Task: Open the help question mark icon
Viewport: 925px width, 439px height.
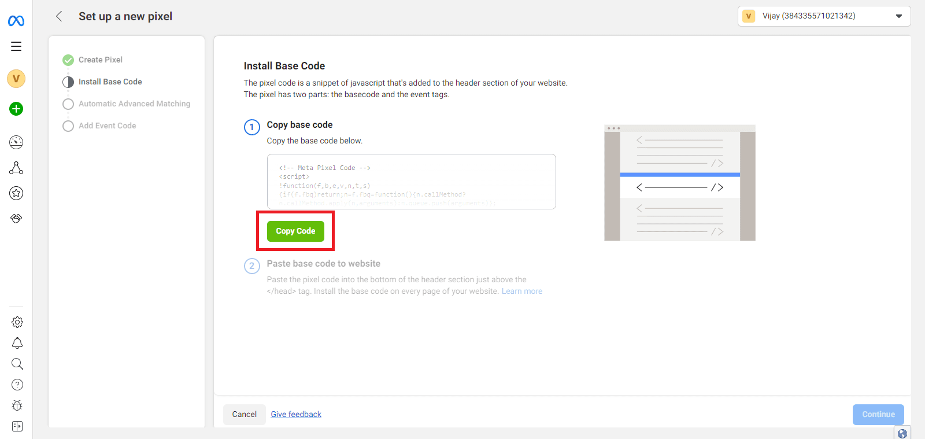Action: [x=17, y=385]
